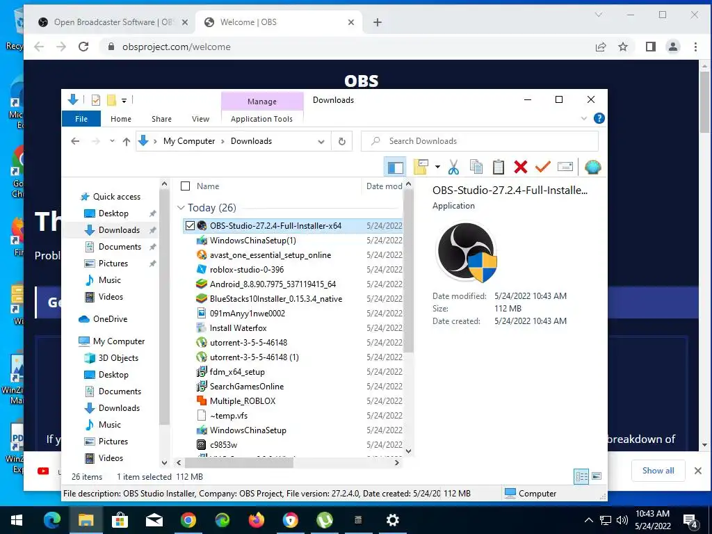This screenshot has width=712, height=534.
Task: Click the Search Downloads field
Action: click(x=480, y=141)
